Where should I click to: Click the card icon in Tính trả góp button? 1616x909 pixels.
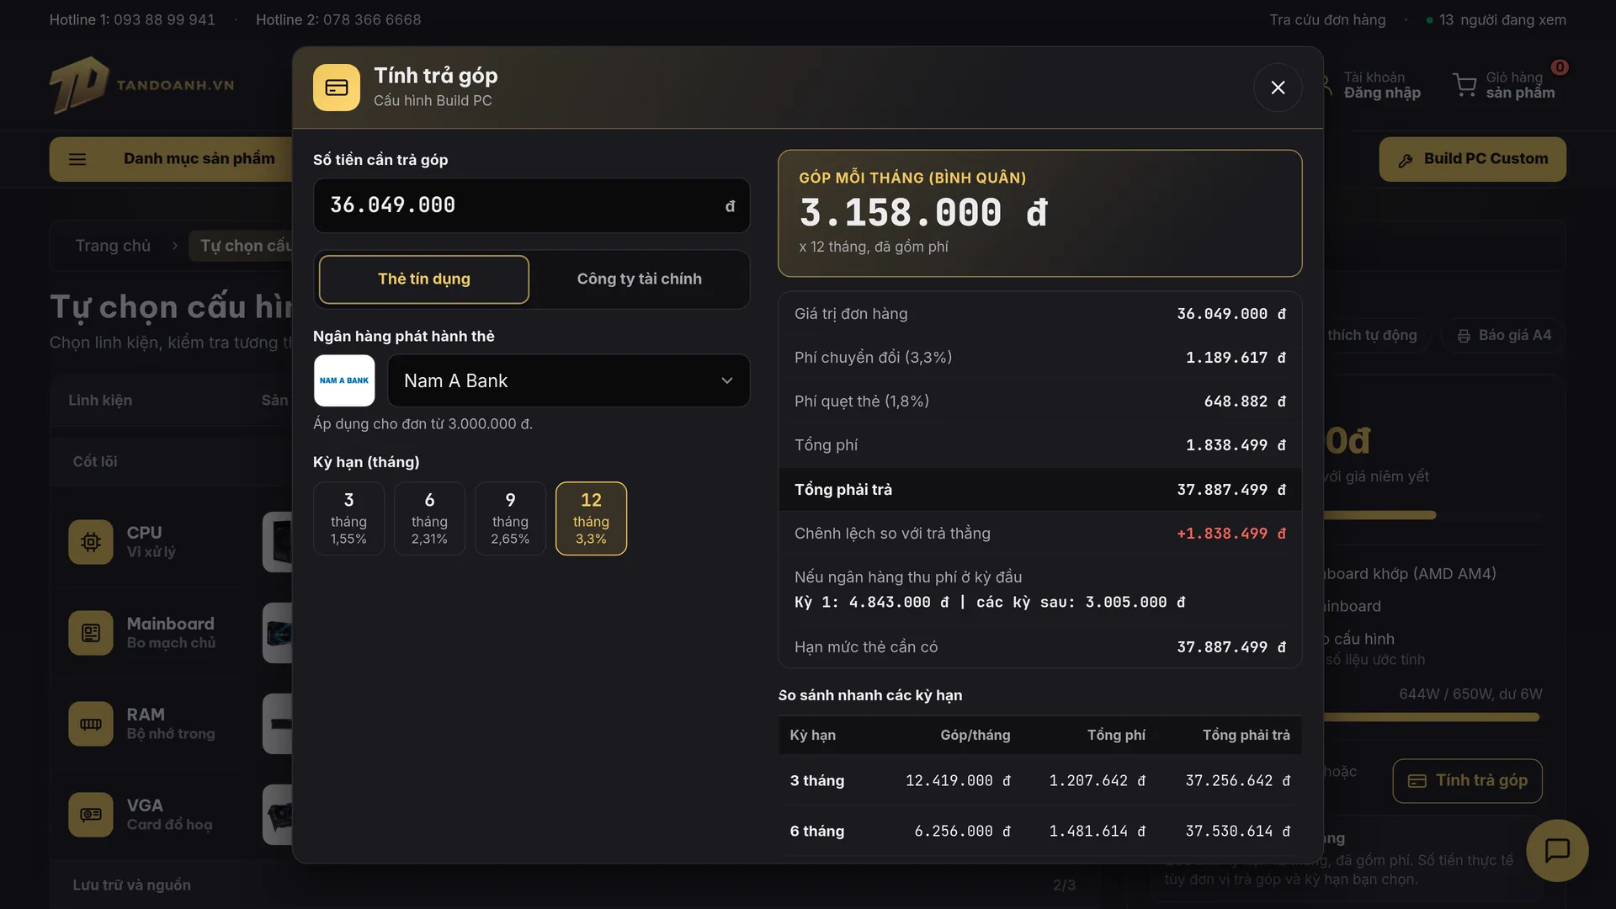pos(1417,781)
